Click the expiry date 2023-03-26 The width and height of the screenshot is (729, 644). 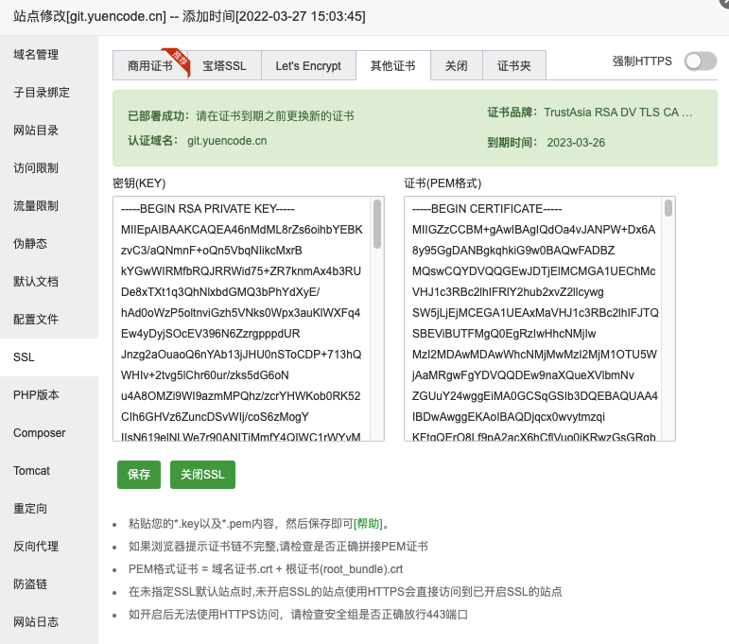pyautogui.click(x=576, y=143)
